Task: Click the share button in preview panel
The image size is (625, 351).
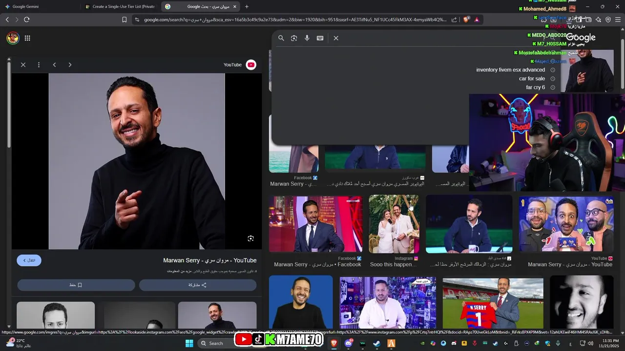Action: (198, 285)
